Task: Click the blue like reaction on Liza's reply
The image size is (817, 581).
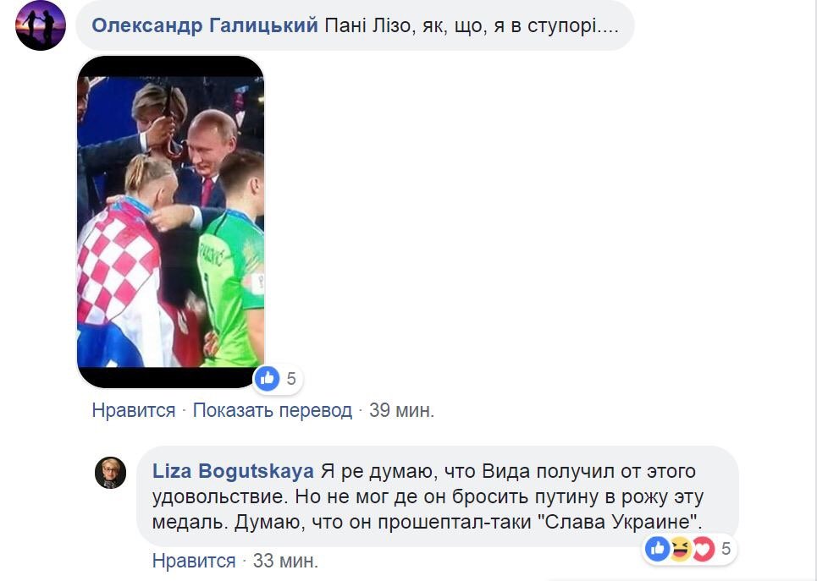Action: [x=658, y=548]
